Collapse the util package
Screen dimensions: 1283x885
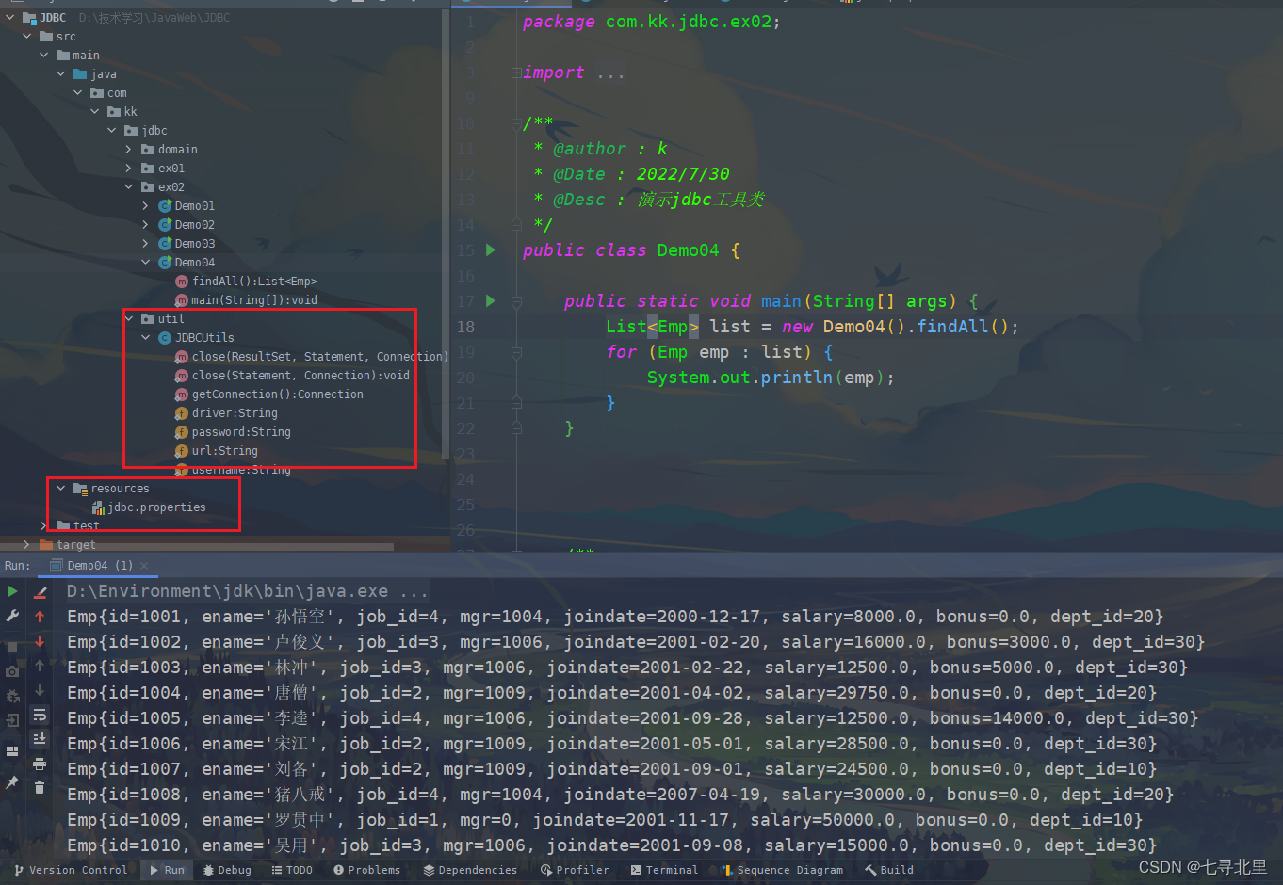[129, 318]
